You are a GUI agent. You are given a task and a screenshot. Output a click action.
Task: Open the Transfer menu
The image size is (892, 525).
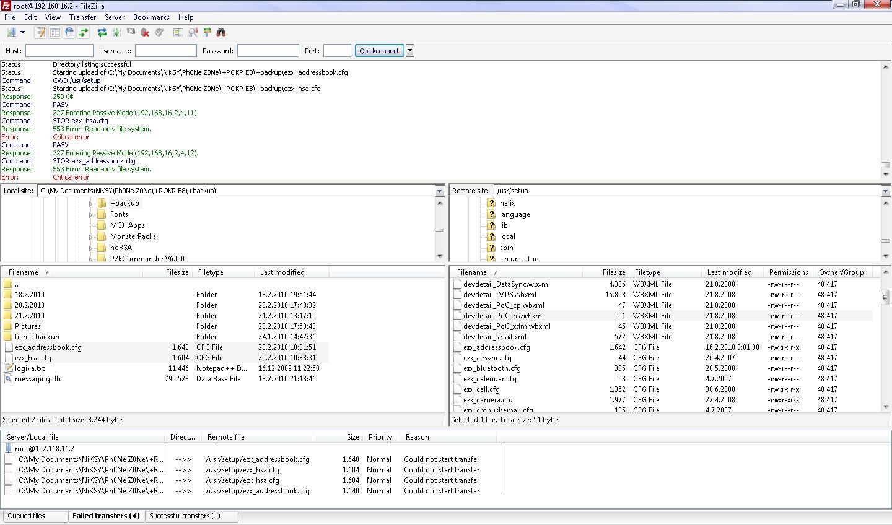point(82,17)
